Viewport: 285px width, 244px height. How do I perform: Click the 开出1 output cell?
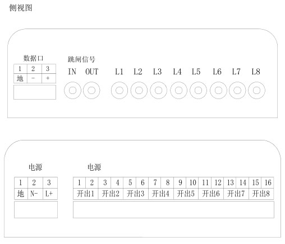point(86,194)
